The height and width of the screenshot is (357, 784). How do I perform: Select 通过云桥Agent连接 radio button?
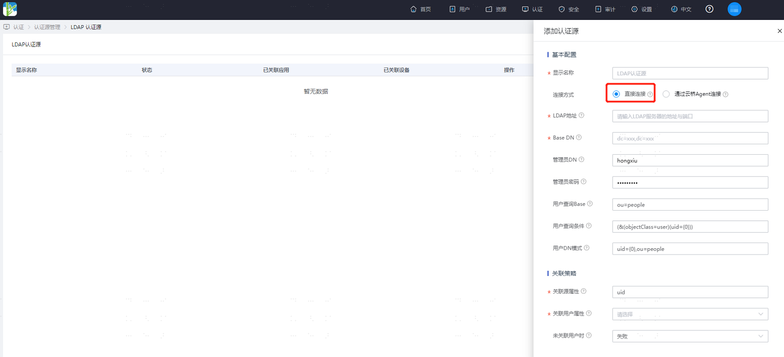(666, 94)
